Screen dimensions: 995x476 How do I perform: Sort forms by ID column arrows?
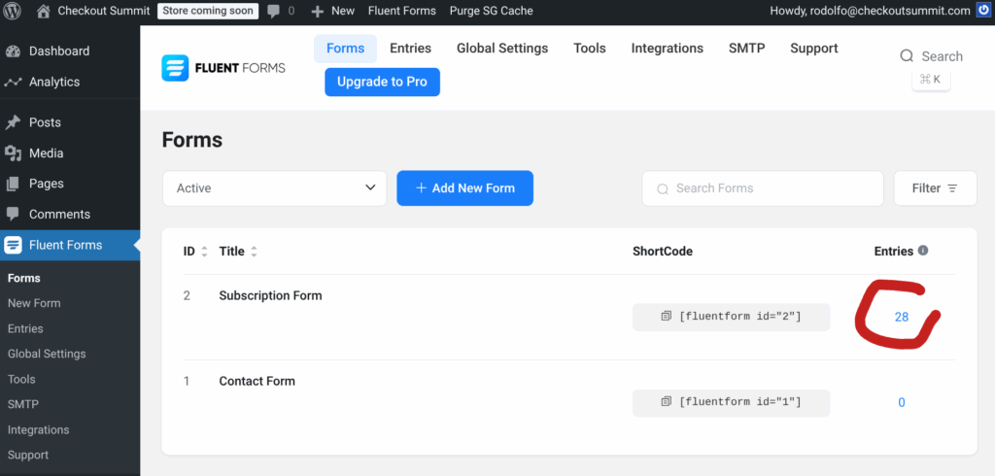click(x=204, y=252)
